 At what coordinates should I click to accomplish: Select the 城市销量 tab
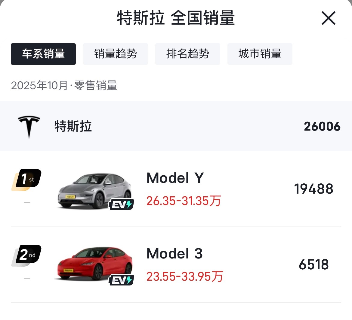click(x=260, y=54)
